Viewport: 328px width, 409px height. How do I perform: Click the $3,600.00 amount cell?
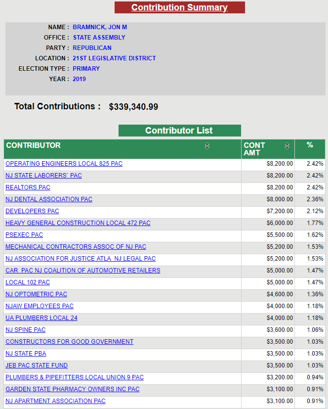[268, 330]
